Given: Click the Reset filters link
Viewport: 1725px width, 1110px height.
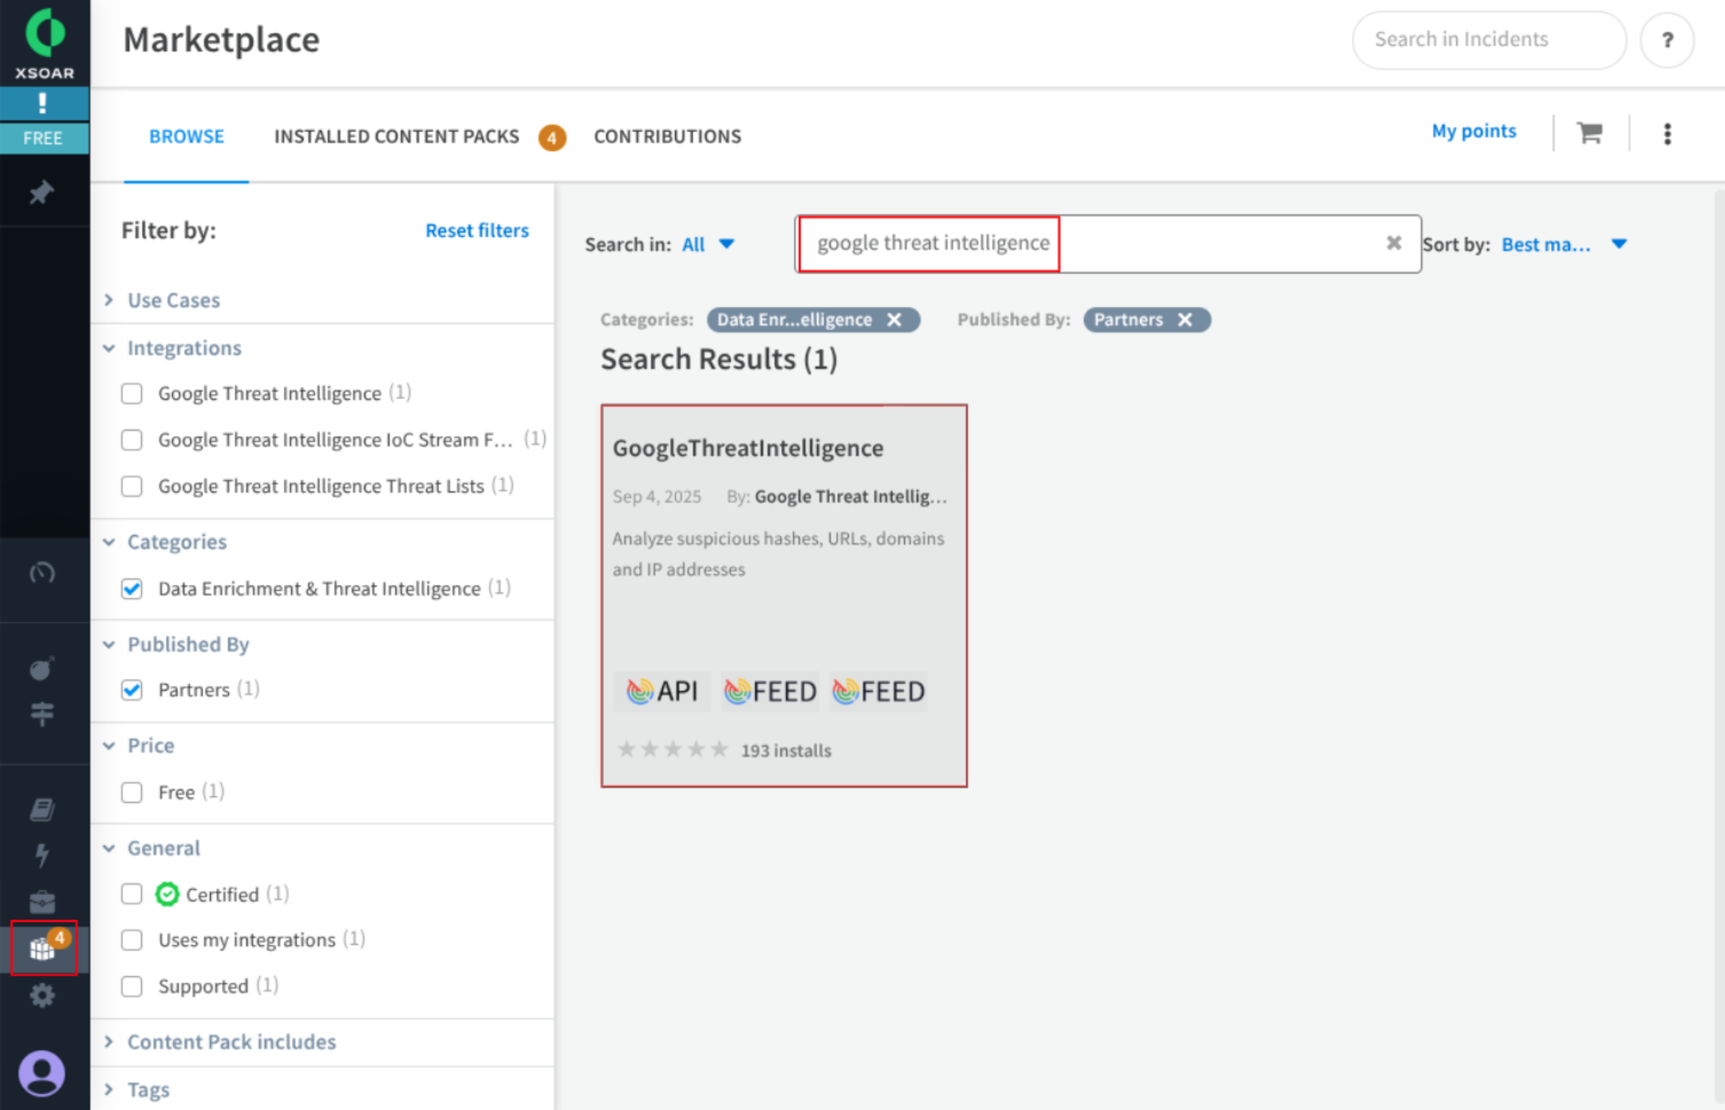Looking at the screenshot, I should point(476,230).
